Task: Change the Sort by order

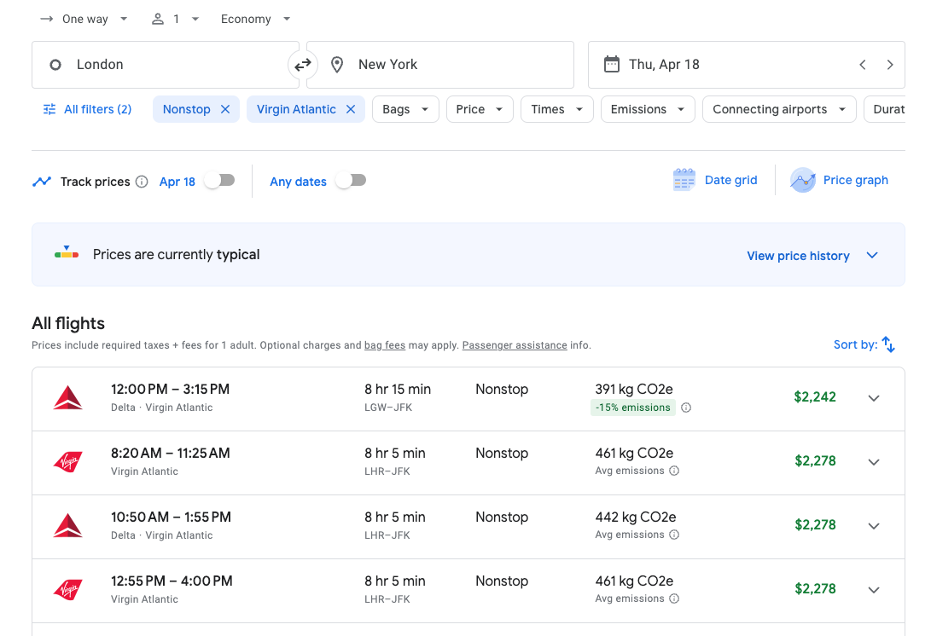Action: (x=864, y=344)
